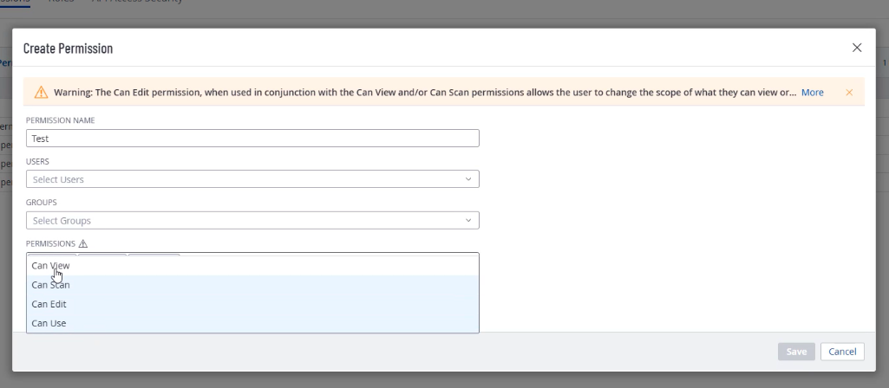This screenshot has width=889, height=388.
Task: Select Can Scan from the list
Action: click(x=50, y=285)
